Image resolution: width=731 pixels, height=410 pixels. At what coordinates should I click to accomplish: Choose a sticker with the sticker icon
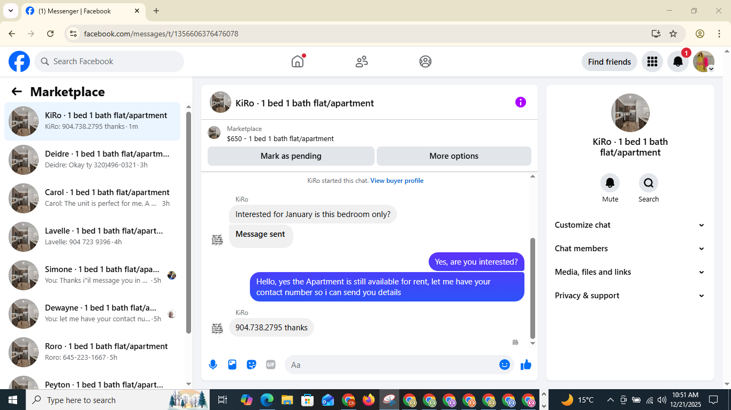(x=252, y=365)
